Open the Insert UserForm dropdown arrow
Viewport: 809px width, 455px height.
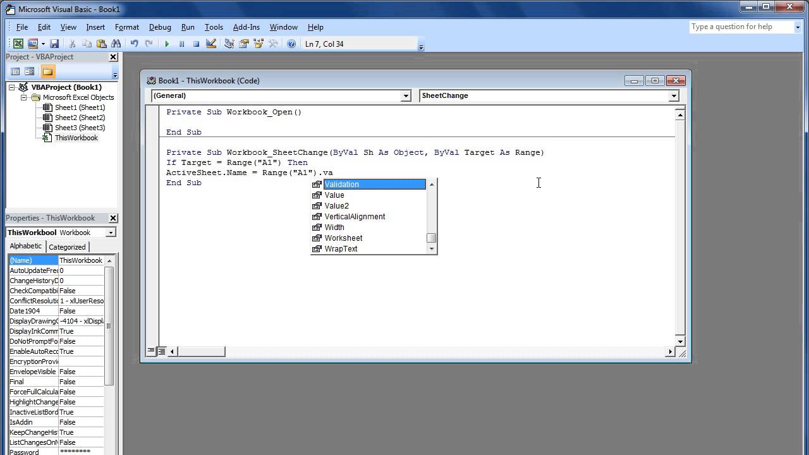coord(43,44)
